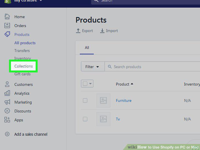Open the Tv product link
Screen dimensions: 200x150
[118, 119]
